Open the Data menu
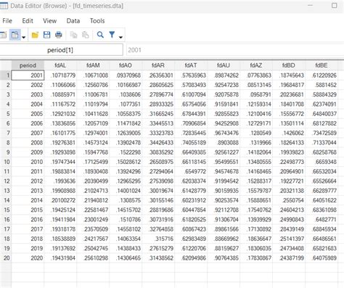The height and width of the screenshot is (288, 344). (73, 21)
